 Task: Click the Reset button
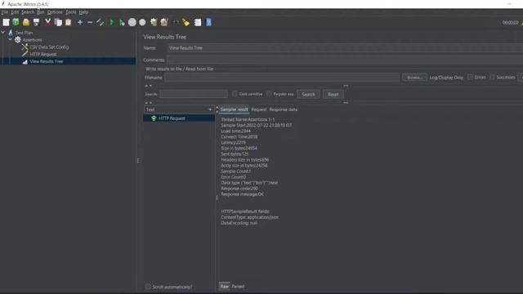(333, 95)
